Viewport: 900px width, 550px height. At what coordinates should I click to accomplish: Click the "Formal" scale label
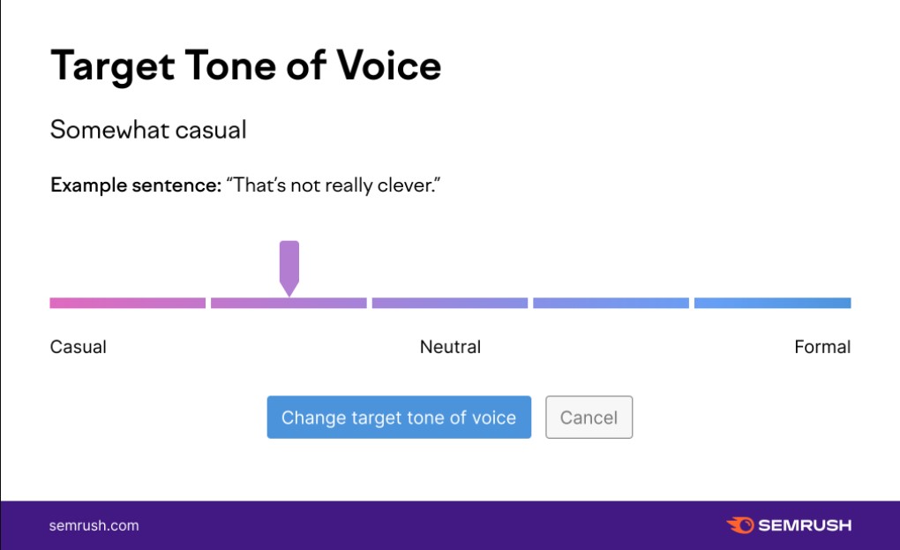pyautogui.click(x=822, y=347)
